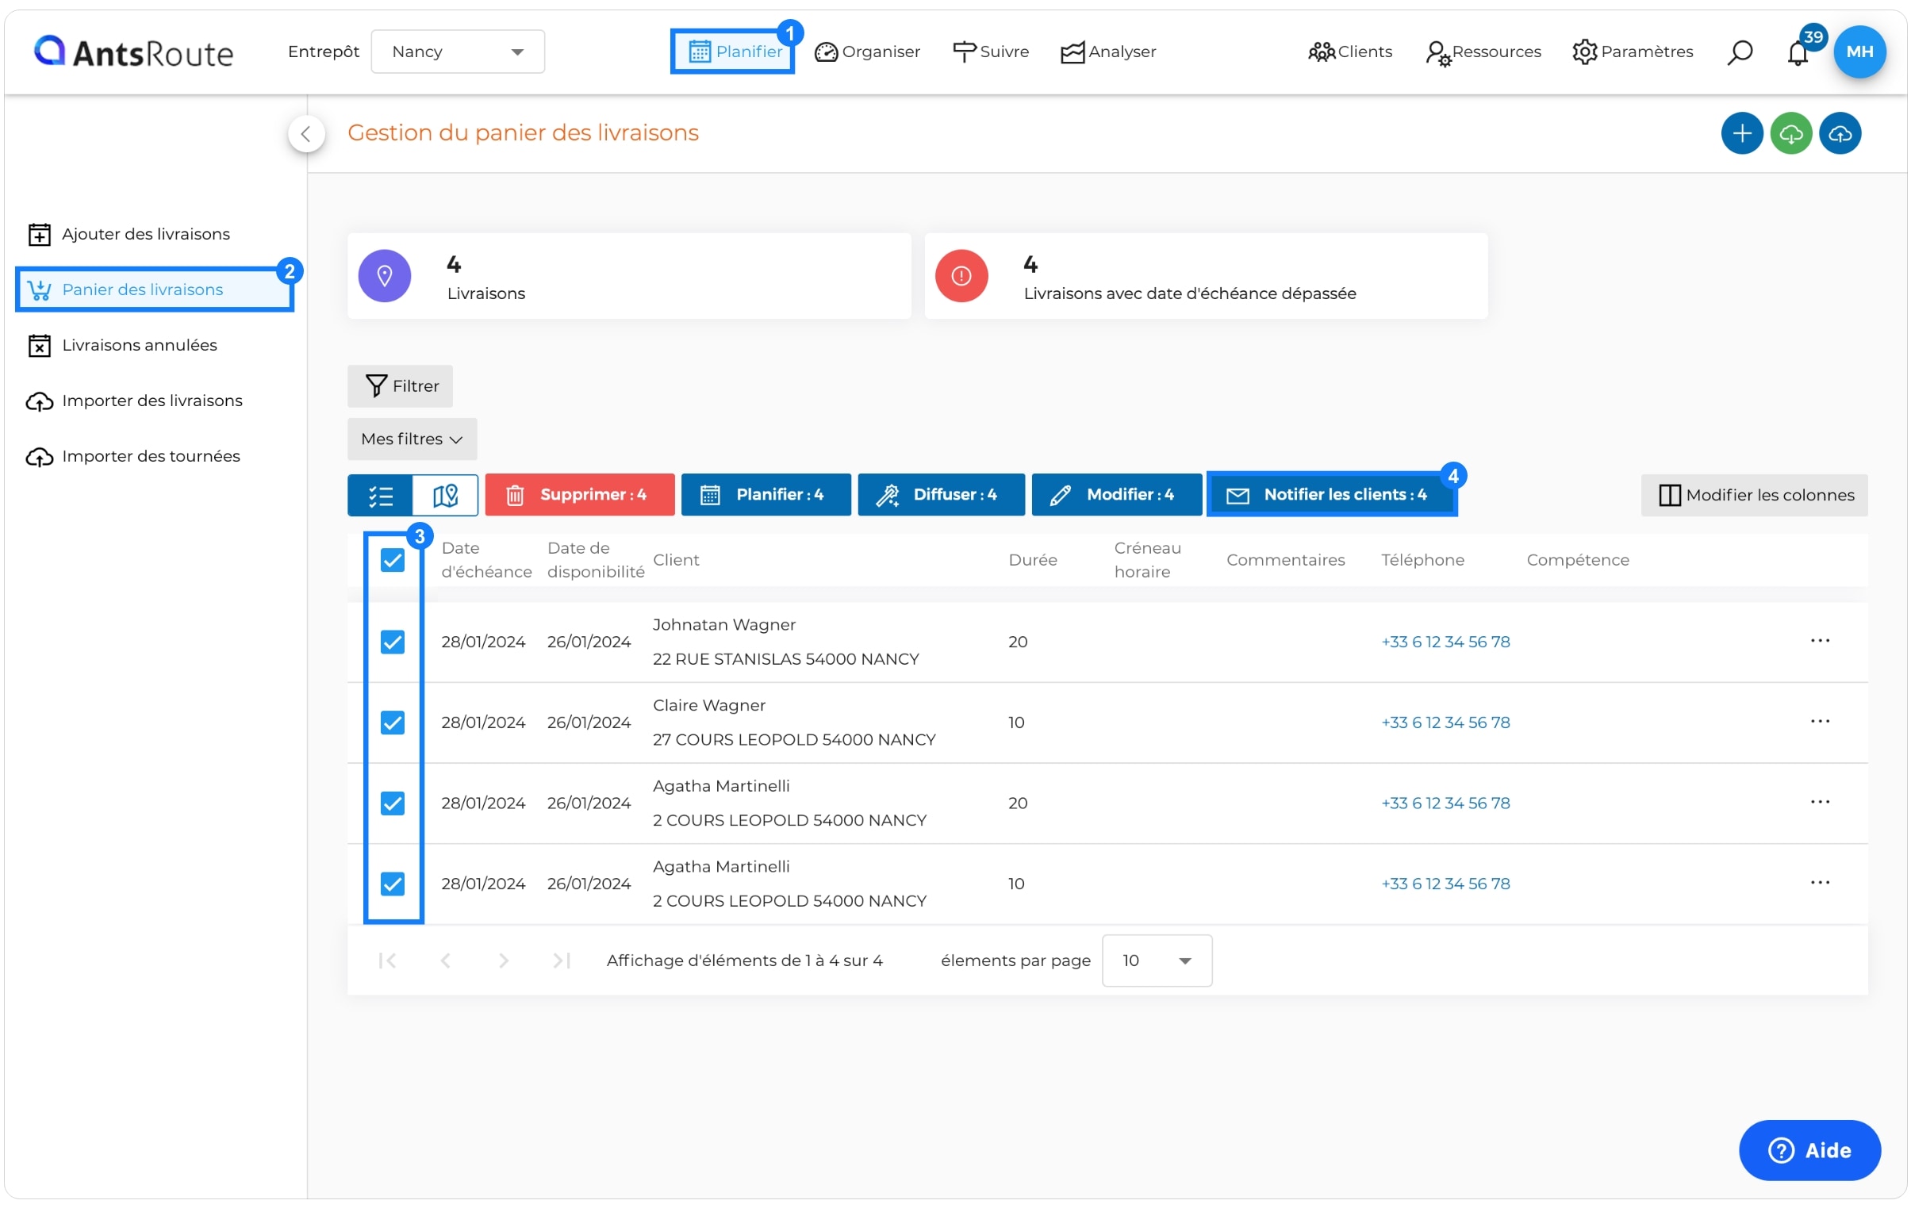This screenshot has height=1208, width=1911.
Task: Click the green cloud download icon
Action: coord(1790,133)
